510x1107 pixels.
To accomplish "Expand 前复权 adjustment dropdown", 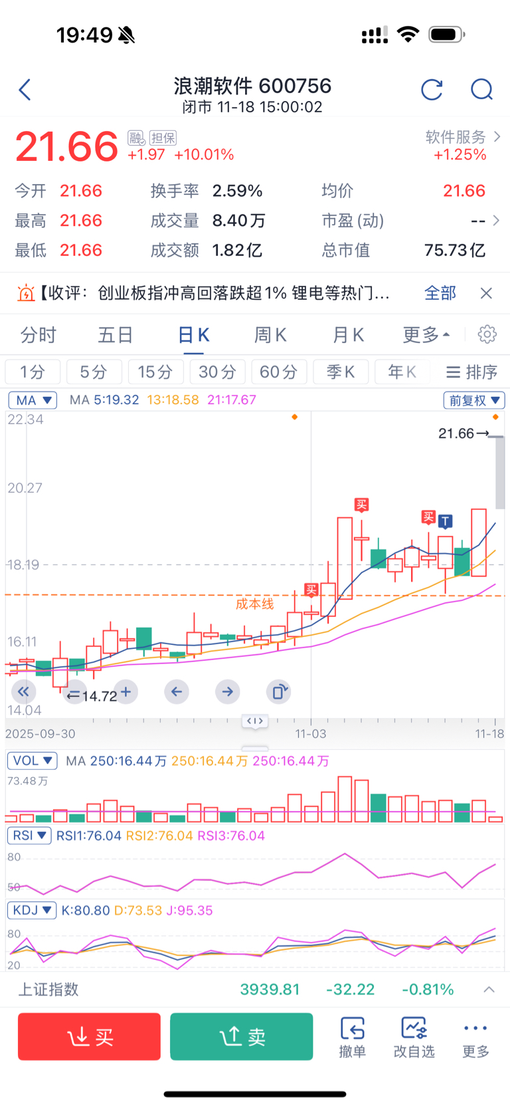I will [x=474, y=400].
